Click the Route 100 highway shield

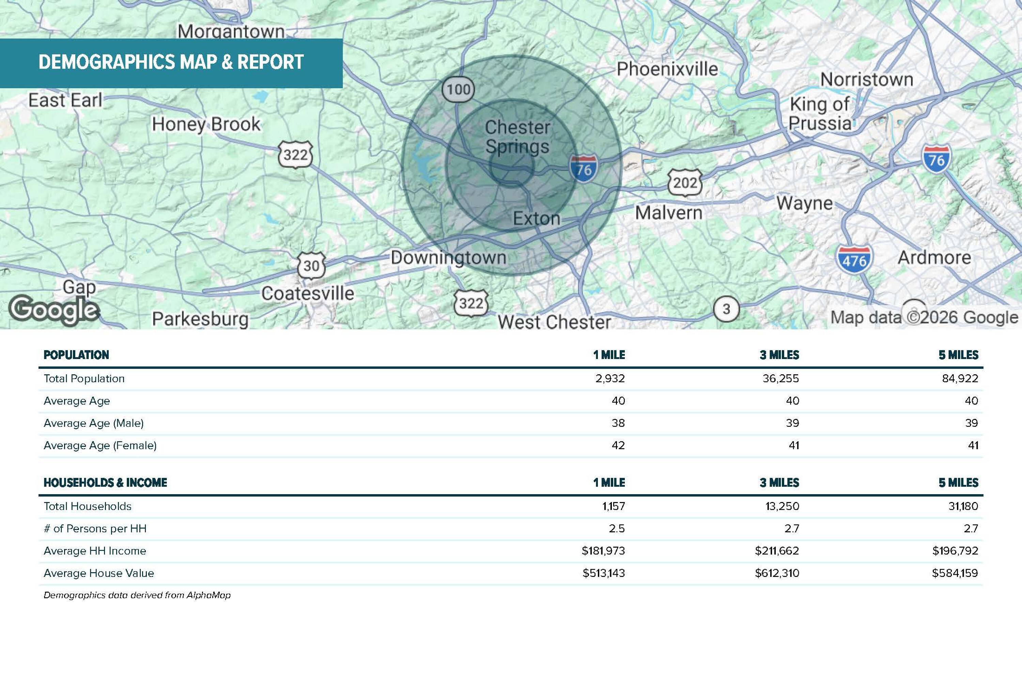(x=459, y=90)
